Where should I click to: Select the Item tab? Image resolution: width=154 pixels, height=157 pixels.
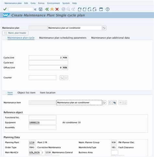[10, 93]
